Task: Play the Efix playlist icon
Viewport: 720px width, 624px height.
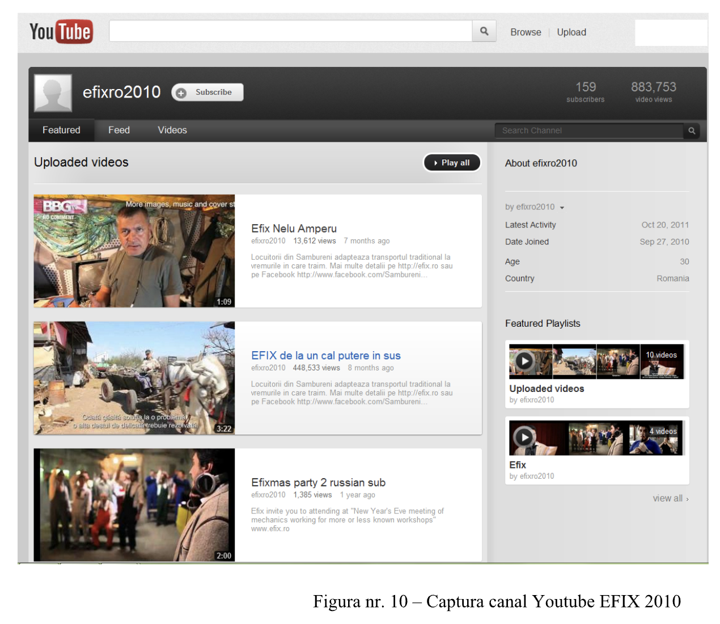Action: (524, 437)
